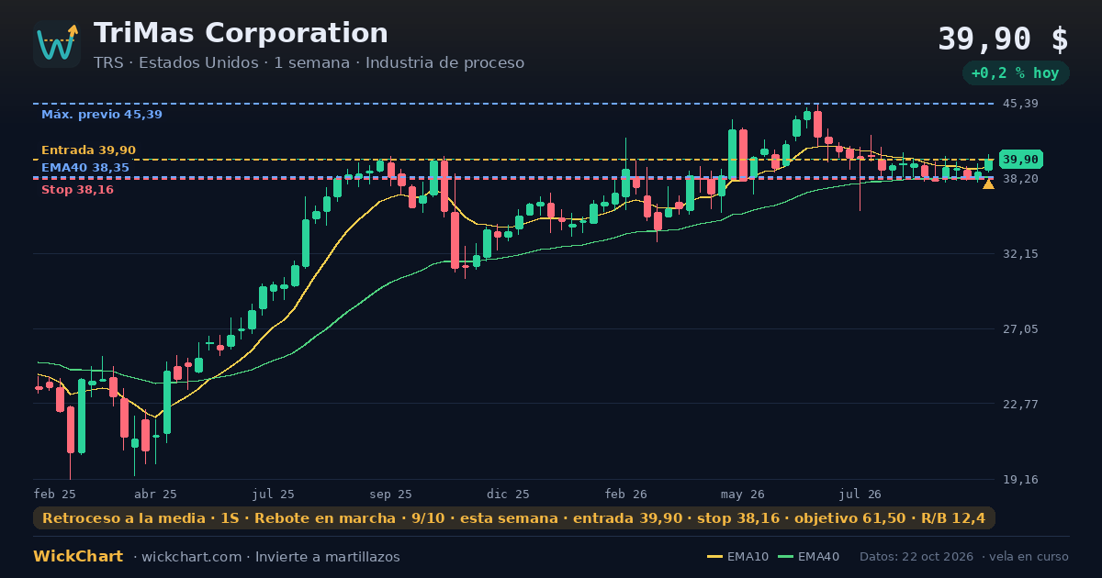Click the orange triangle entry marker

pyautogui.click(x=988, y=183)
